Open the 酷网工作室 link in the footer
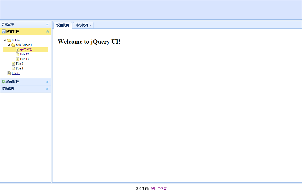Screen dimensions: 302x193 (158, 188)
